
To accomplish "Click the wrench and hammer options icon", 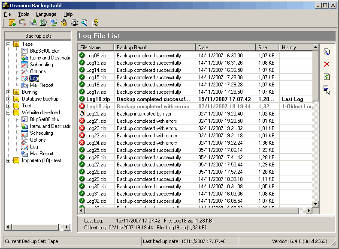I will point(74,23).
